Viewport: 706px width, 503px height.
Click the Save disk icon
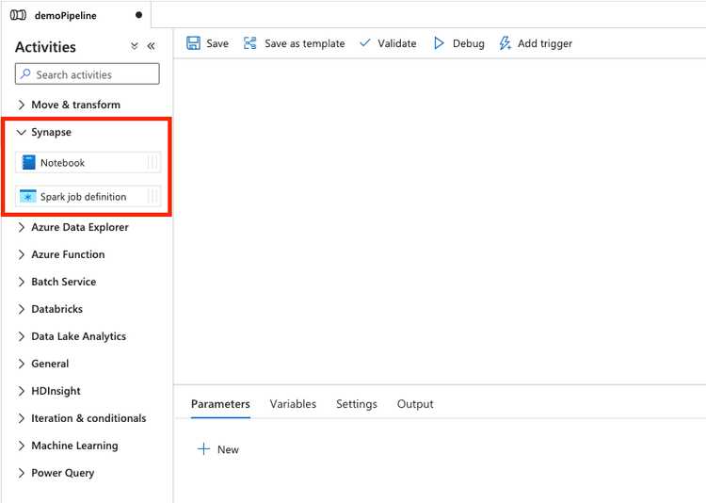coord(194,43)
